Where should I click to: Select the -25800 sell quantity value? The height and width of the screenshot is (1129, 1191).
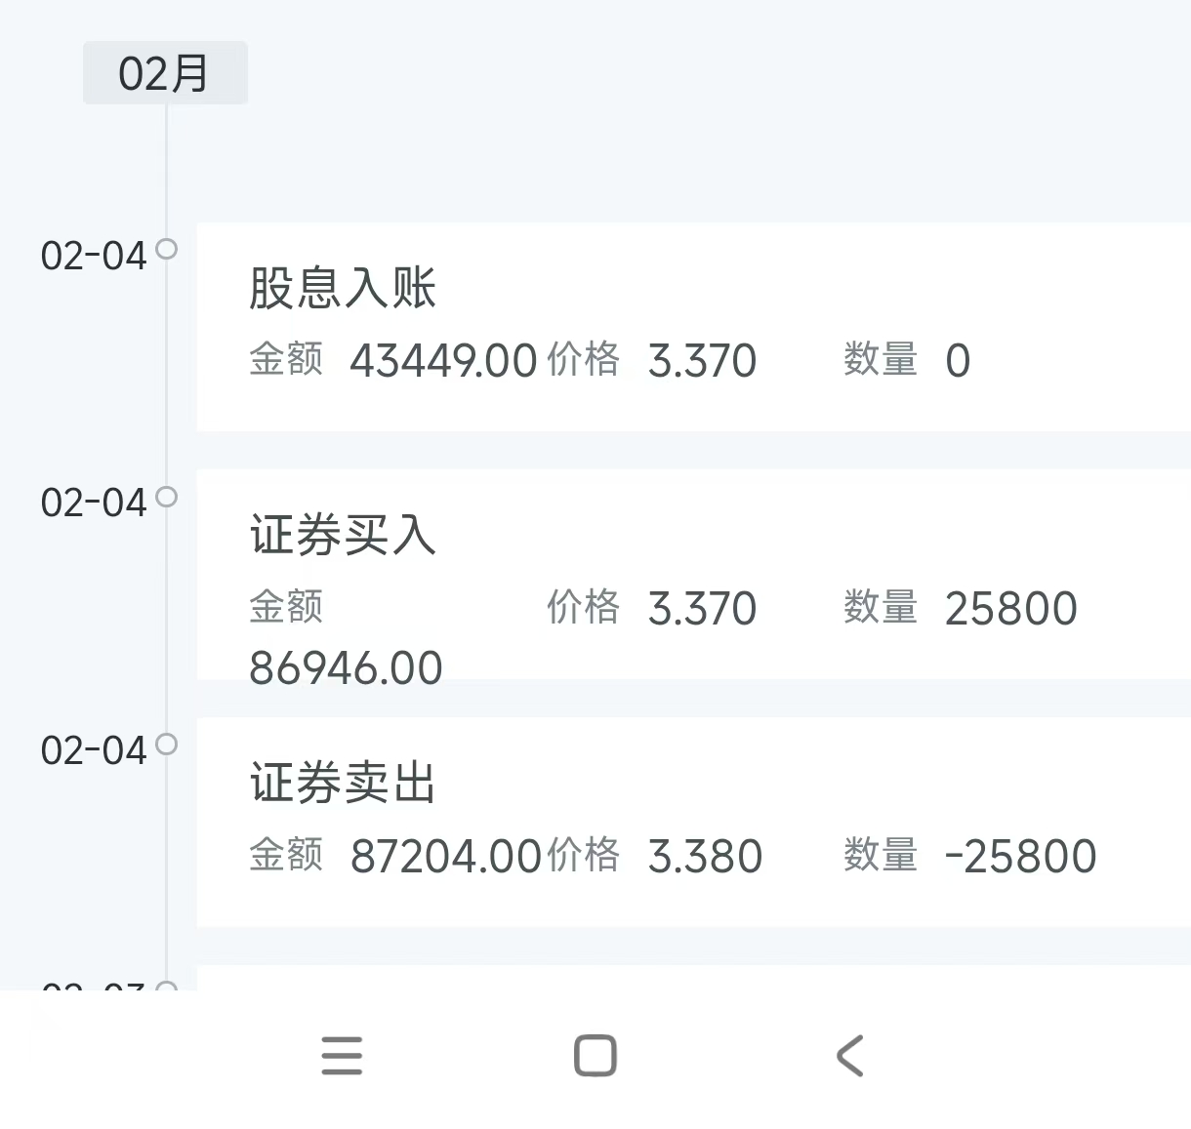[1020, 857]
